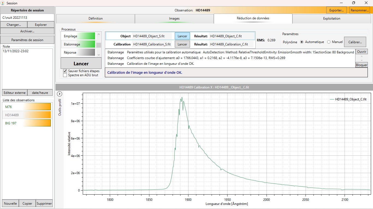Click the log scroll-down arrow above Bloquer
The width and height of the screenshot is (373, 209).
click(362, 60)
